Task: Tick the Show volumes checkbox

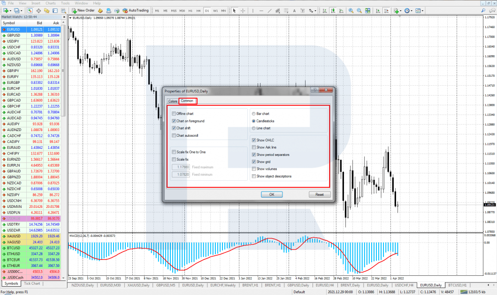Action: click(253, 169)
